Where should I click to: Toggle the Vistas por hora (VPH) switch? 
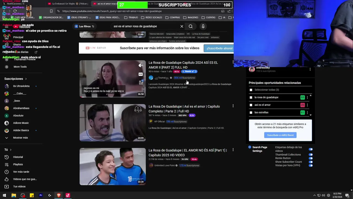(x=311, y=166)
